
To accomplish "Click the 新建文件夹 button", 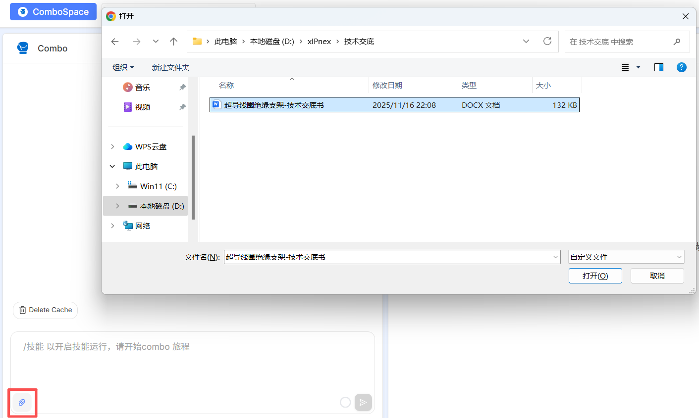I will (170, 67).
